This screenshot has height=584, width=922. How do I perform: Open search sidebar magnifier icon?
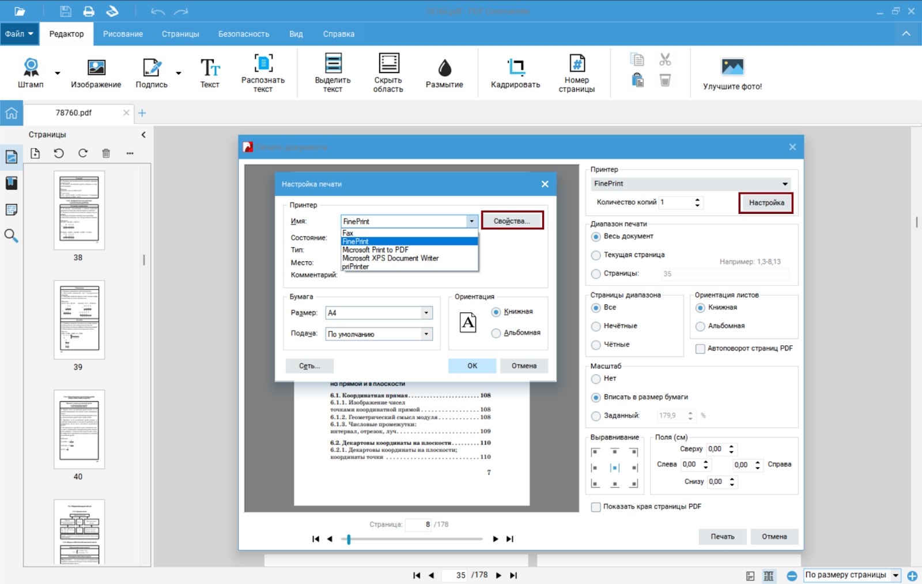(x=11, y=235)
